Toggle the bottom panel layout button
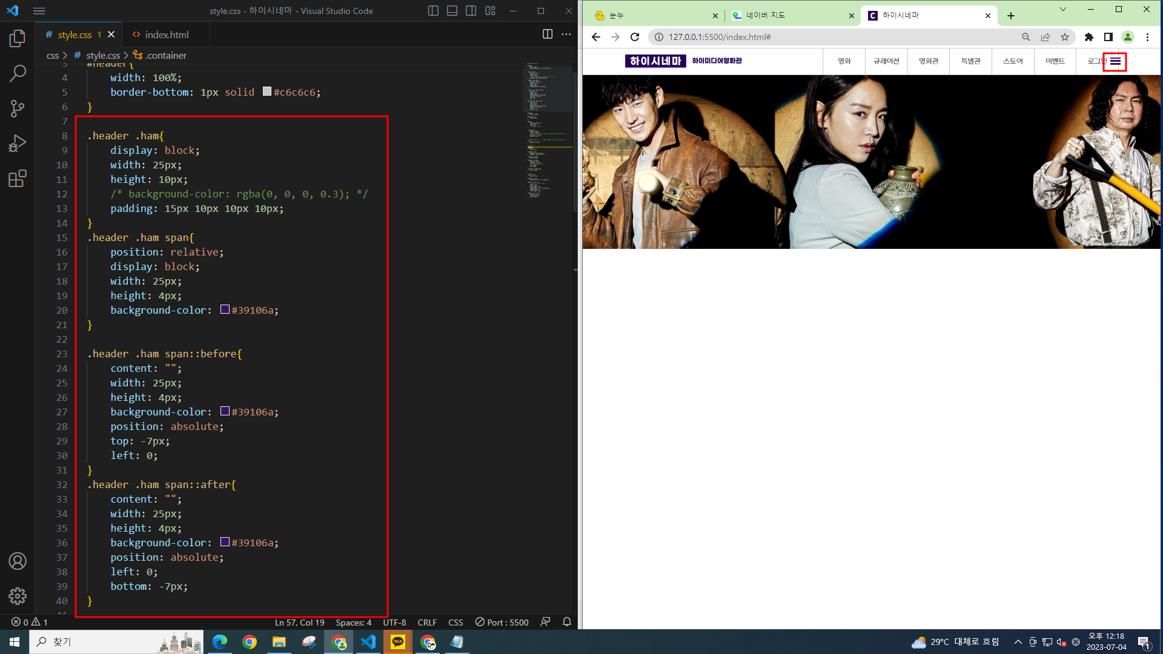Viewport: 1163px width, 654px height. 452,11
